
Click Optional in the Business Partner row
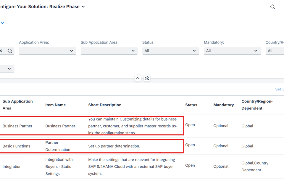point(221,126)
